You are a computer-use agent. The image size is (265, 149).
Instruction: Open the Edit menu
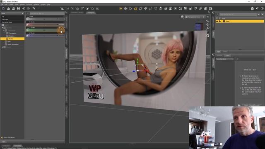6,5
